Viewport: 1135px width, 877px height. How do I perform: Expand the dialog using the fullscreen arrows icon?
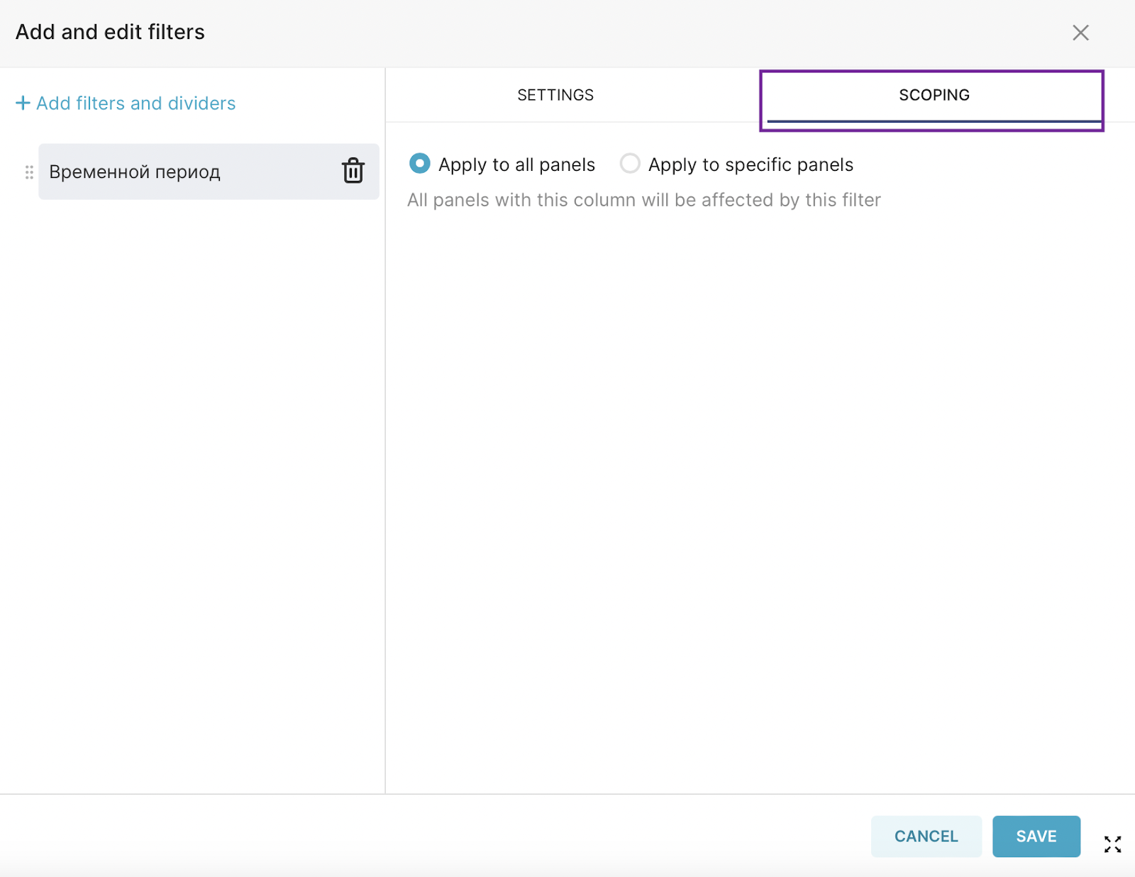[x=1112, y=844]
